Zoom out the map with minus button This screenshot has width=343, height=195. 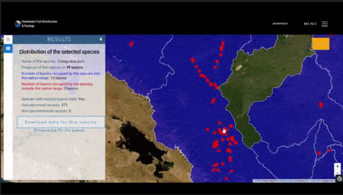338,173
